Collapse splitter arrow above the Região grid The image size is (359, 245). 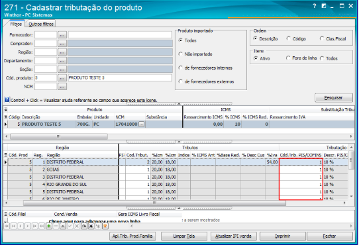[179, 142]
